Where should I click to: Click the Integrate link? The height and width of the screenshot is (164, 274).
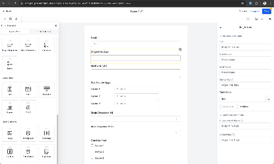tap(254, 11)
